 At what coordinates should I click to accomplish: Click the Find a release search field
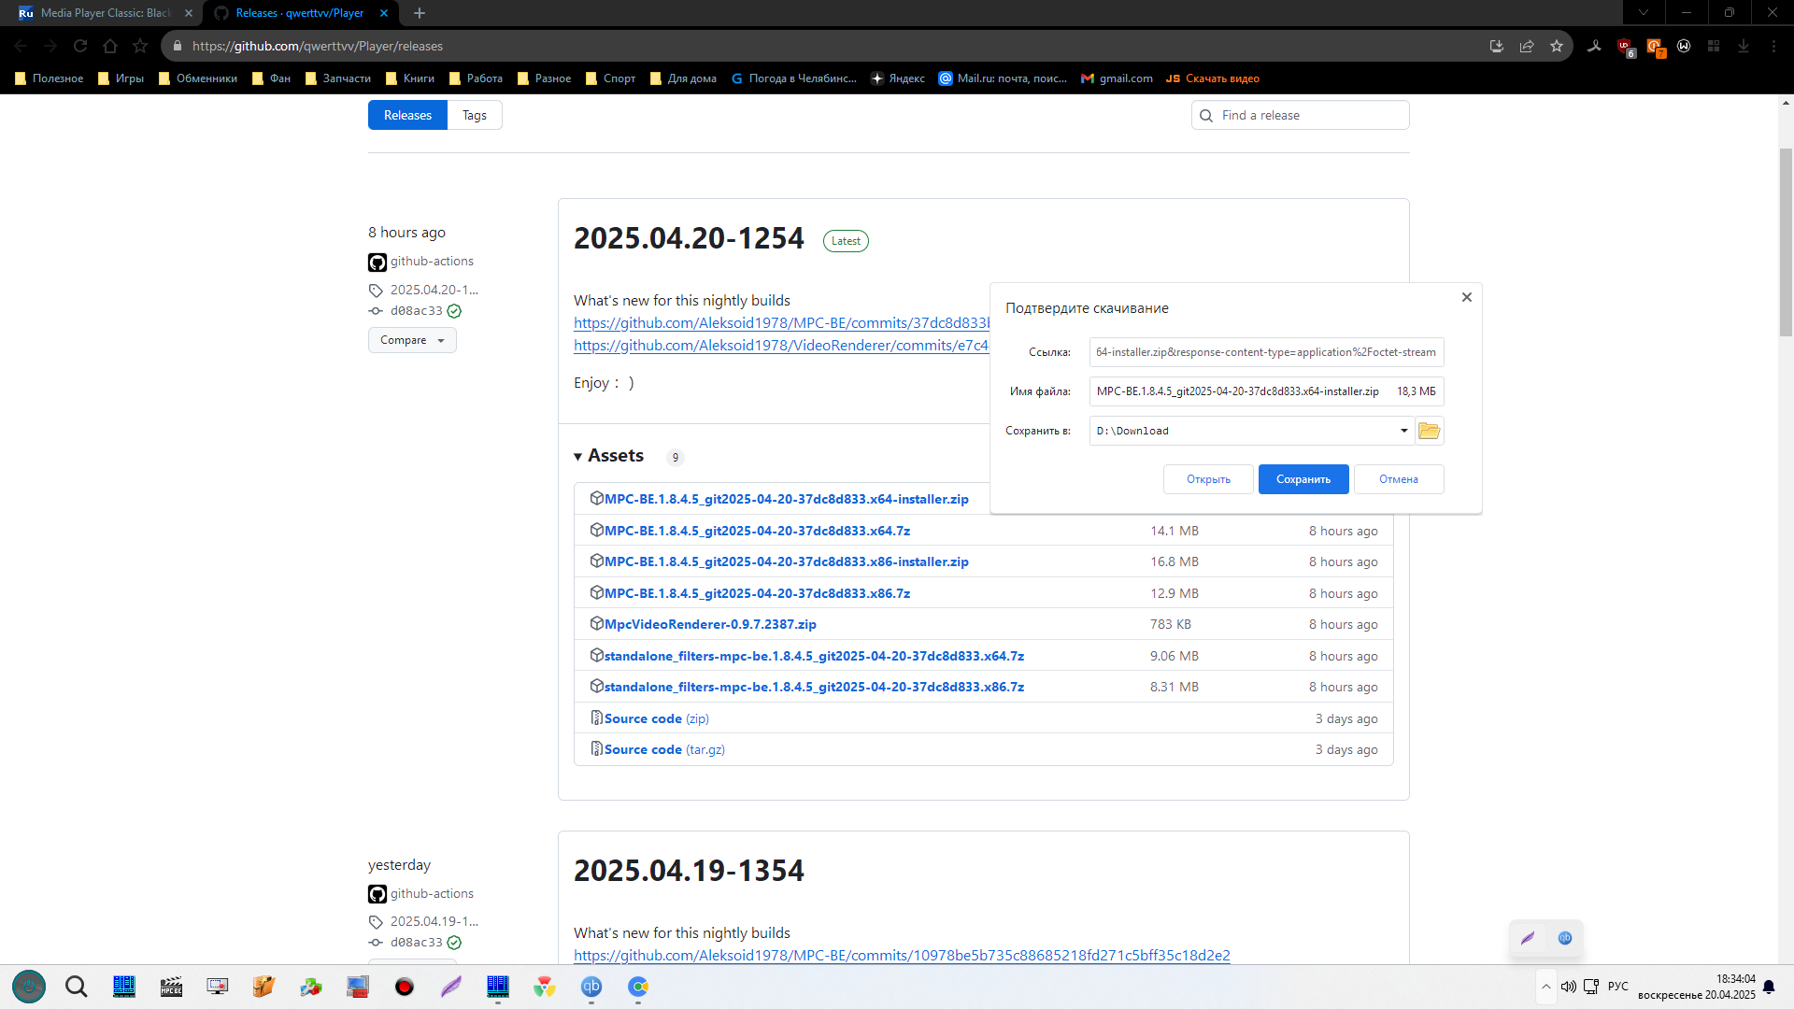click(x=1300, y=115)
